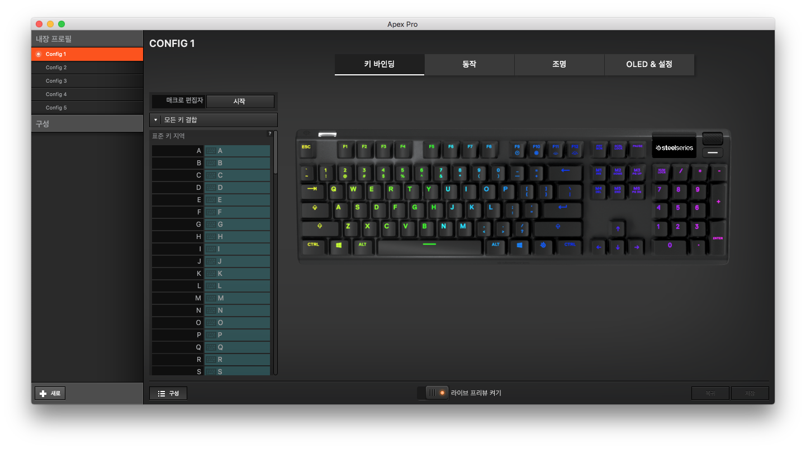
Task: Click the numpad plus key
Action: pyautogui.click(x=718, y=201)
